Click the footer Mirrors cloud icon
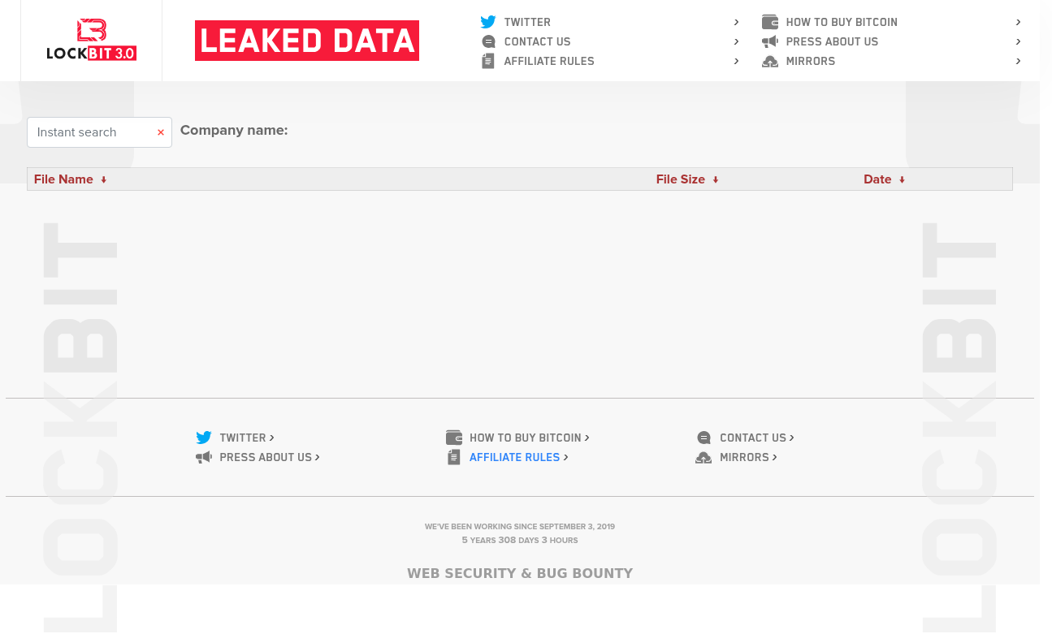Viewport: 1052px width, 634px height. (x=703, y=457)
